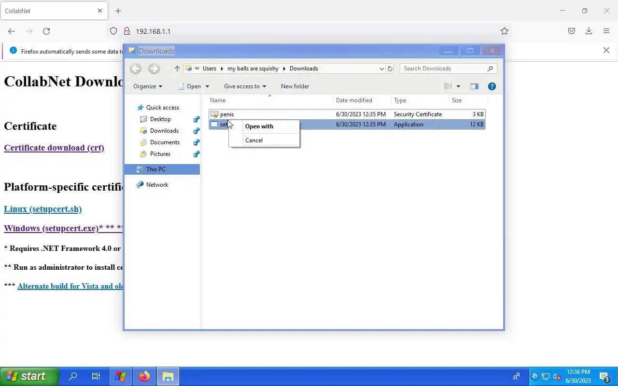Bookmark this page with the star icon

pyautogui.click(x=505, y=31)
